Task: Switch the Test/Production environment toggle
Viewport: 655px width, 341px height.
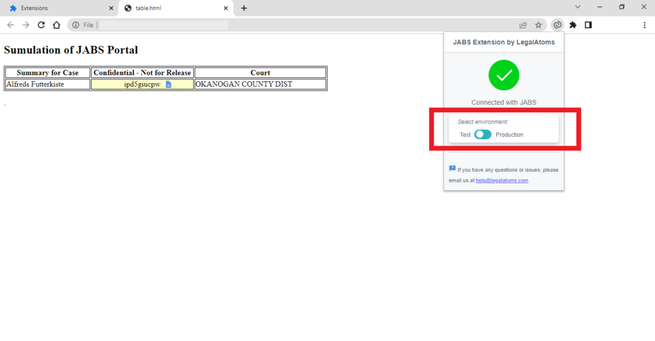Action: tap(483, 134)
